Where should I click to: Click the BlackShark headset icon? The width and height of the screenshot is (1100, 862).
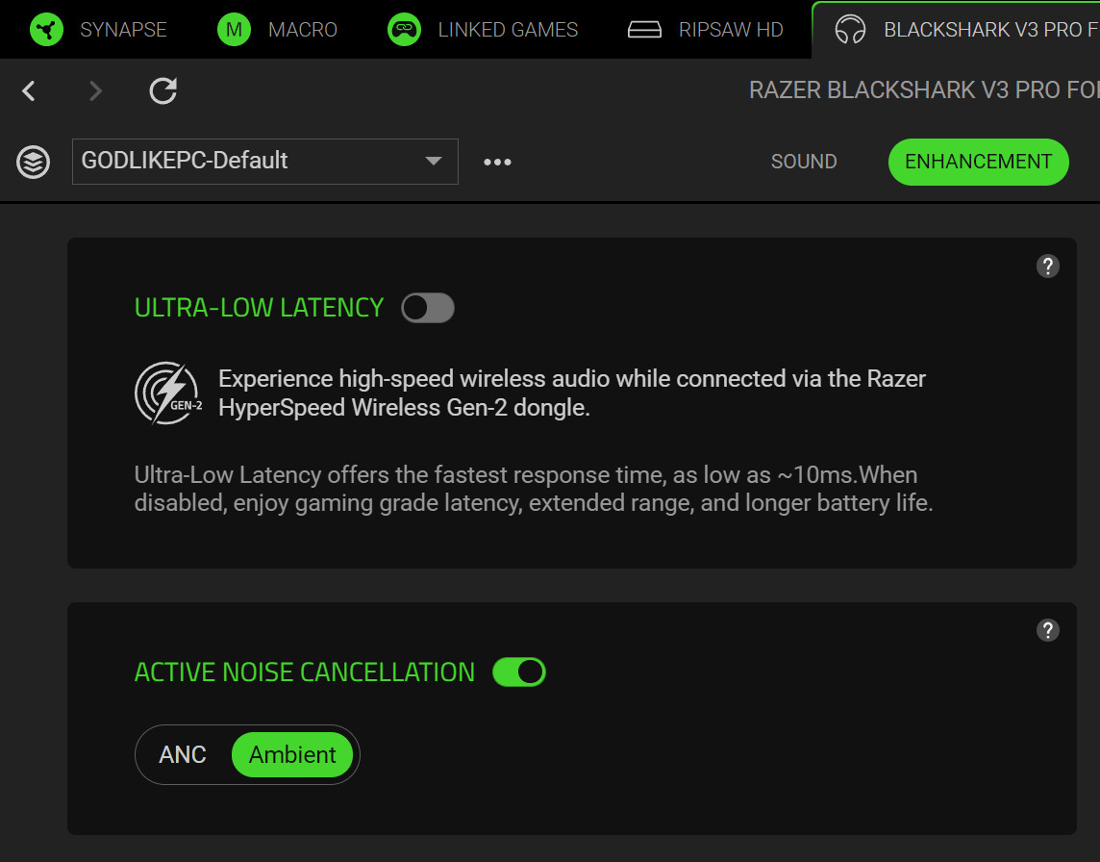point(850,30)
